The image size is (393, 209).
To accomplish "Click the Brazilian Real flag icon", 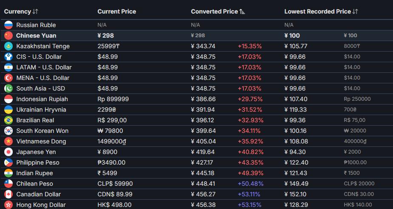I will click(8, 120).
